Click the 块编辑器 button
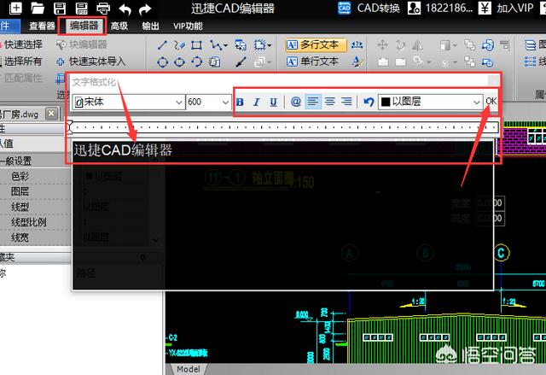This screenshot has height=375, width=546. click(x=82, y=44)
